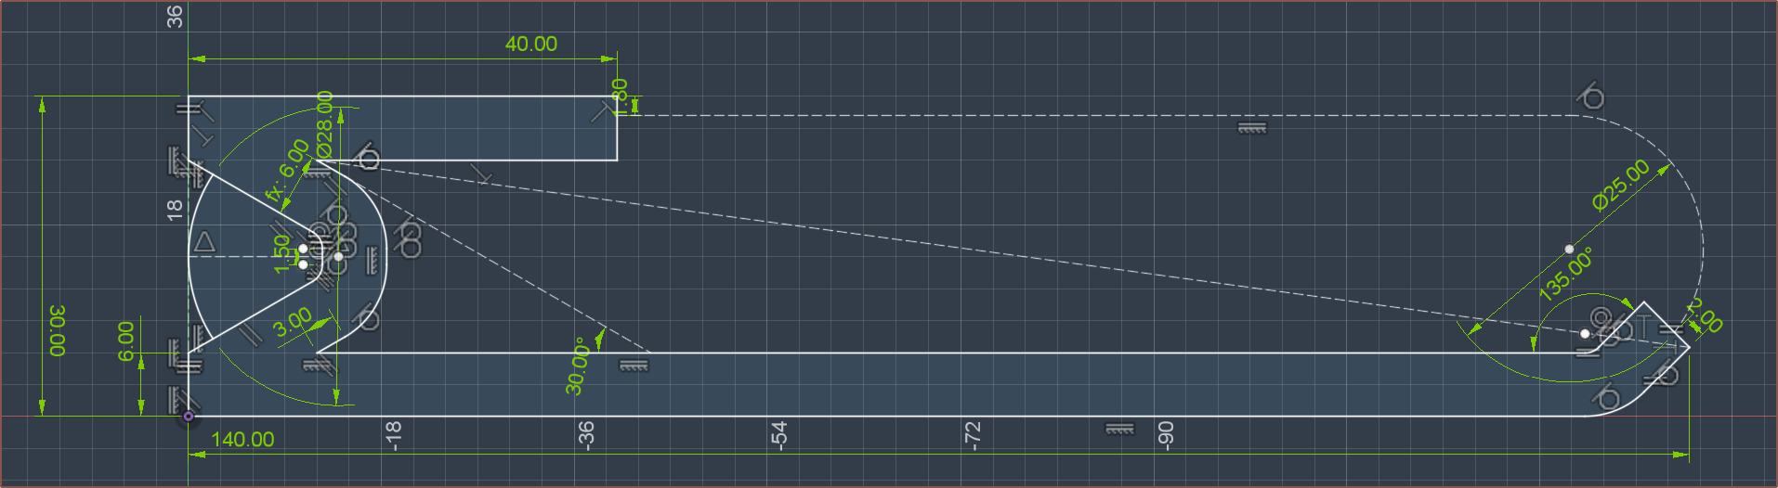1778x488 pixels.
Task: Select perpendicular constraint icon on long dashed diagonal
Action: (x=481, y=173)
